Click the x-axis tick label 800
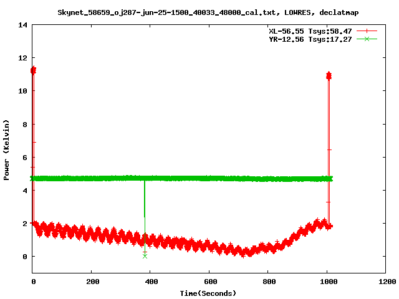This screenshot has height=299, width=399. point(269,282)
